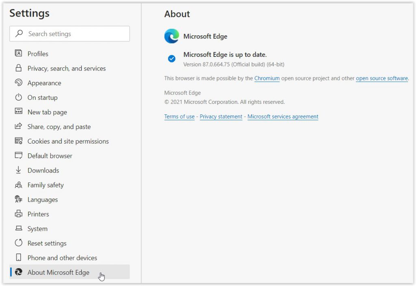This screenshot has height=286, width=416.
Task: Click the Printers icon
Action: 18,214
